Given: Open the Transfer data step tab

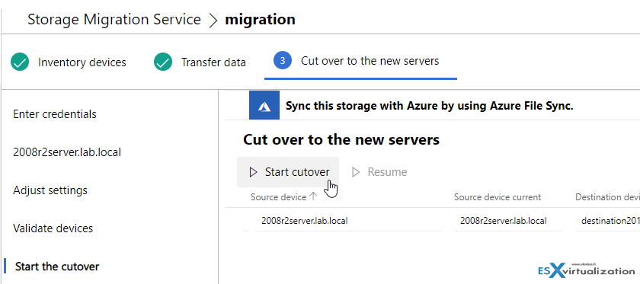Looking at the screenshot, I should click(x=200, y=62).
